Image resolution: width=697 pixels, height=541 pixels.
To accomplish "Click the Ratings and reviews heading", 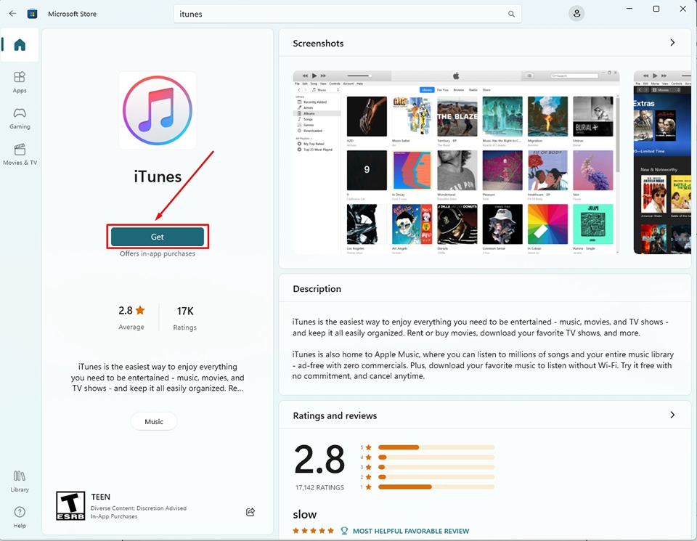I will tap(335, 415).
